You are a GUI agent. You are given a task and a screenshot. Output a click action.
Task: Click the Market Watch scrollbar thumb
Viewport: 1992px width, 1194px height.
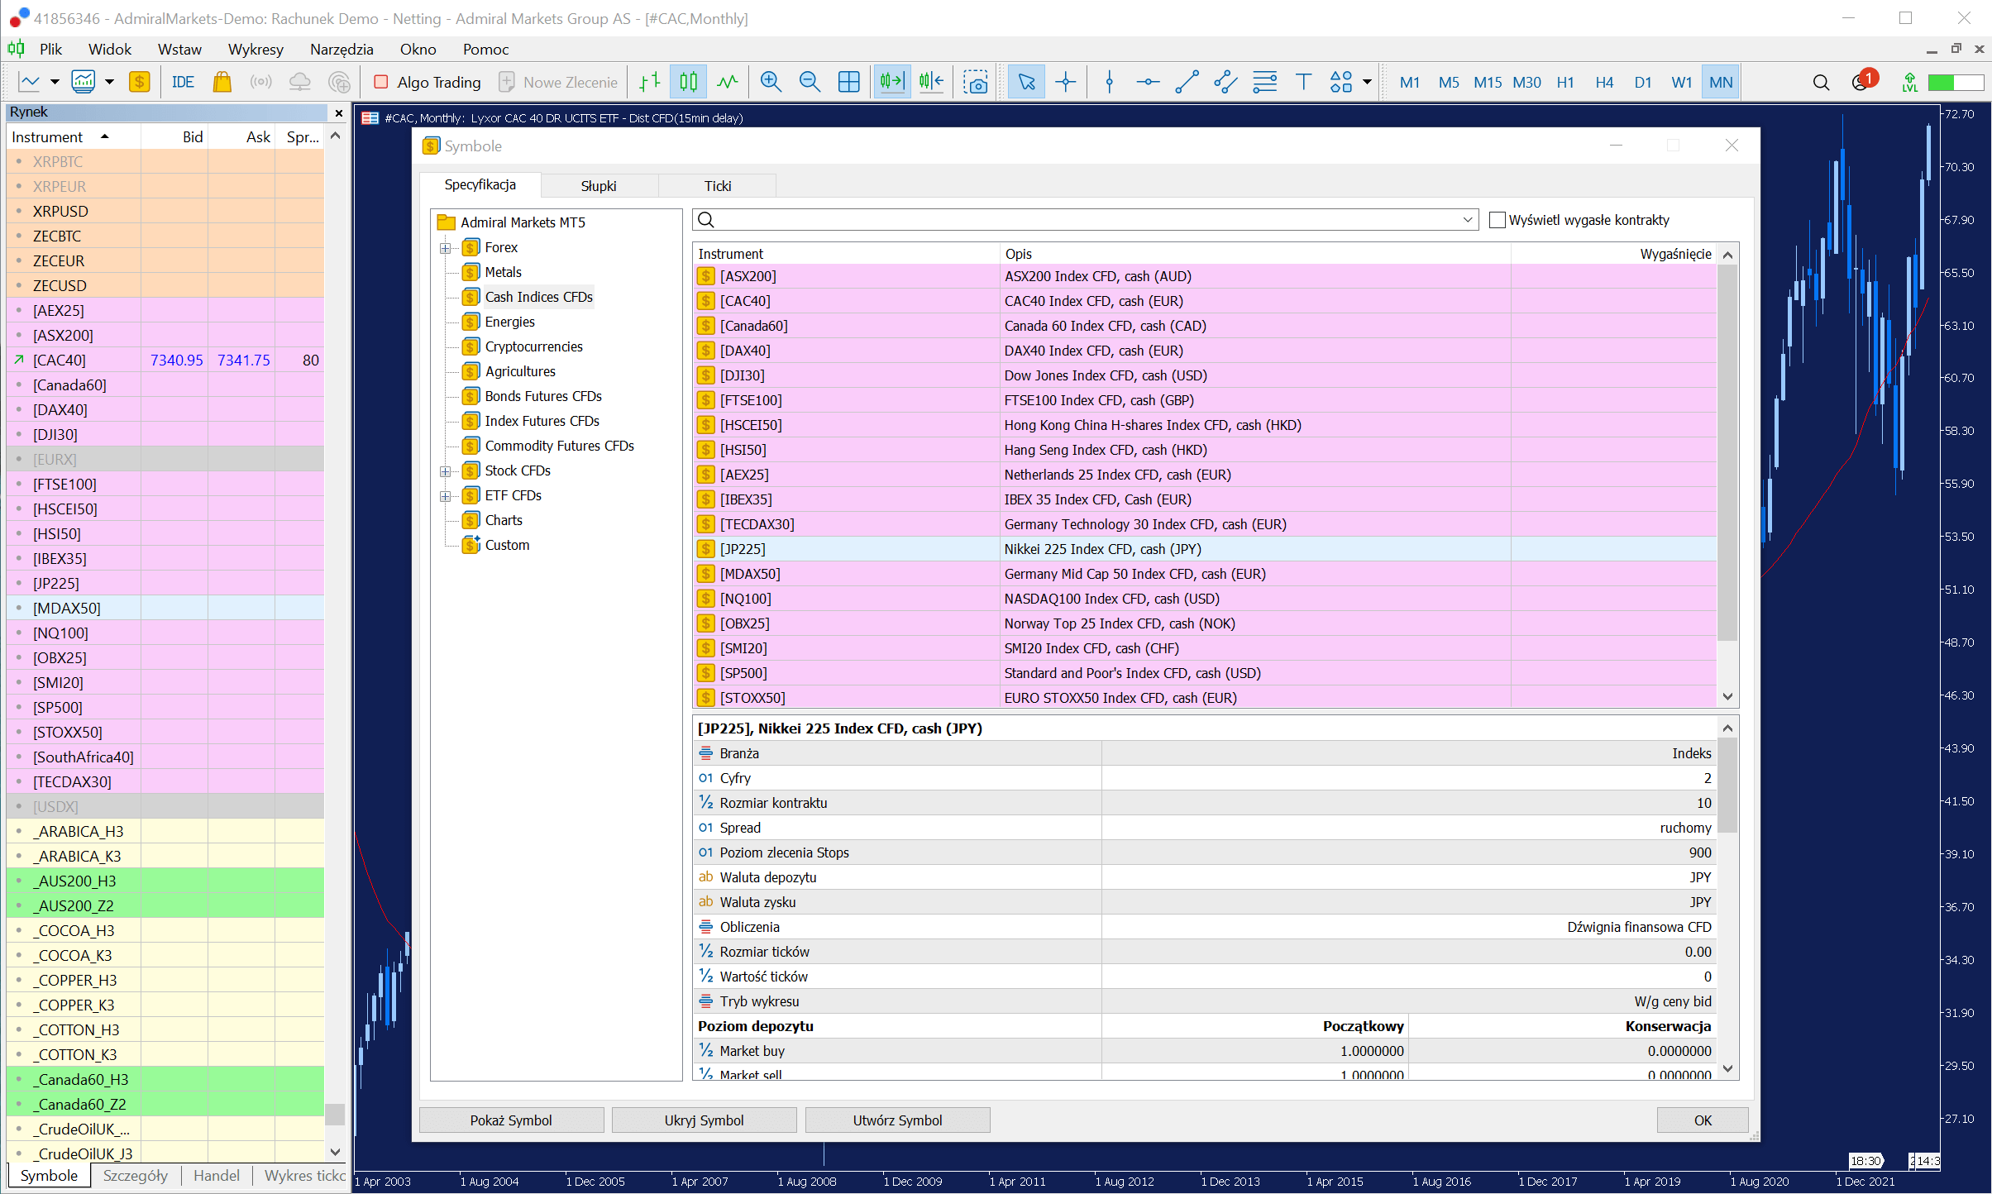pyautogui.click(x=335, y=1115)
